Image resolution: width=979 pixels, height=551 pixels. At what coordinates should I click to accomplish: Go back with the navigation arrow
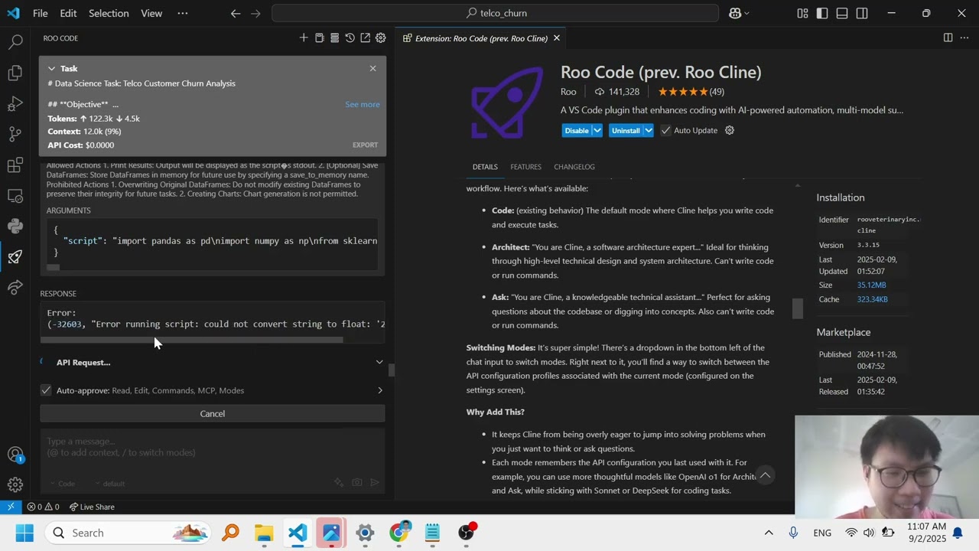tap(236, 13)
